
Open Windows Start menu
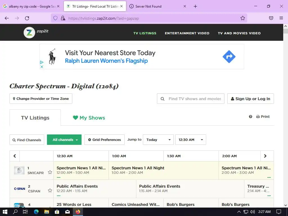[5, 212]
